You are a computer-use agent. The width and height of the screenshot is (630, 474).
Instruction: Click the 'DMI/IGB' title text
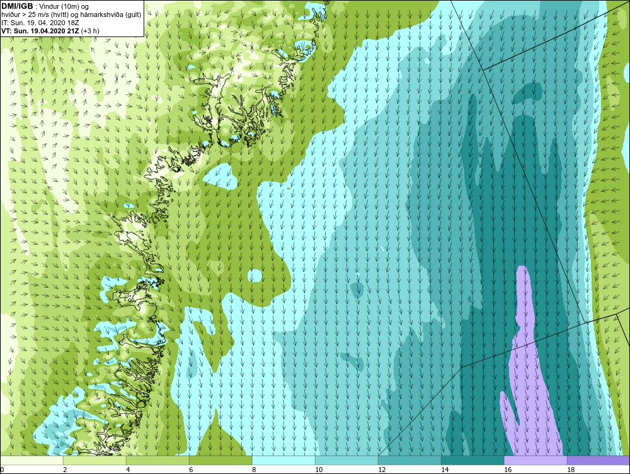pyautogui.click(x=17, y=6)
